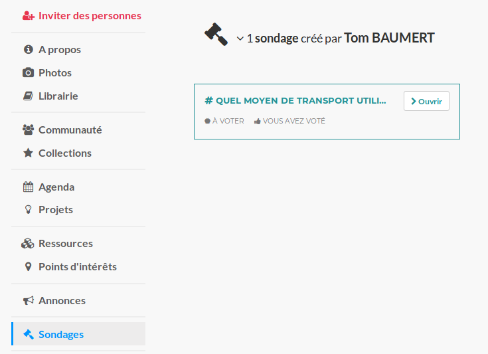Click the A propos info icon
This screenshot has height=354, width=488.
(28, 49)
